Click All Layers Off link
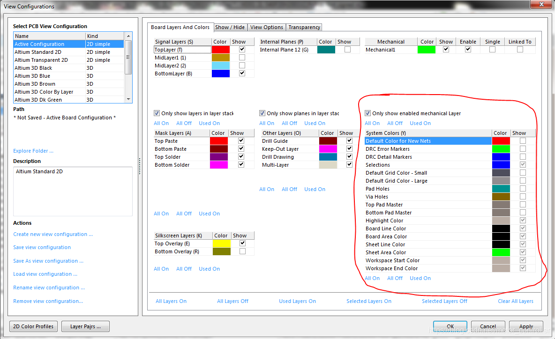The image size is (555, 339). point(232,301)
